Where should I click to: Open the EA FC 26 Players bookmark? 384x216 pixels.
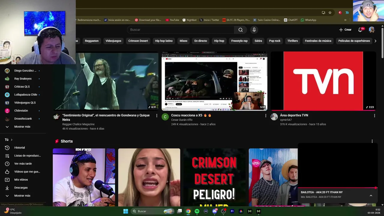[236, 20]
